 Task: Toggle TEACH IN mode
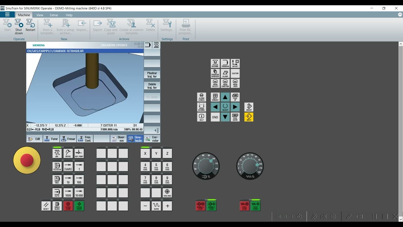[57, 167]
